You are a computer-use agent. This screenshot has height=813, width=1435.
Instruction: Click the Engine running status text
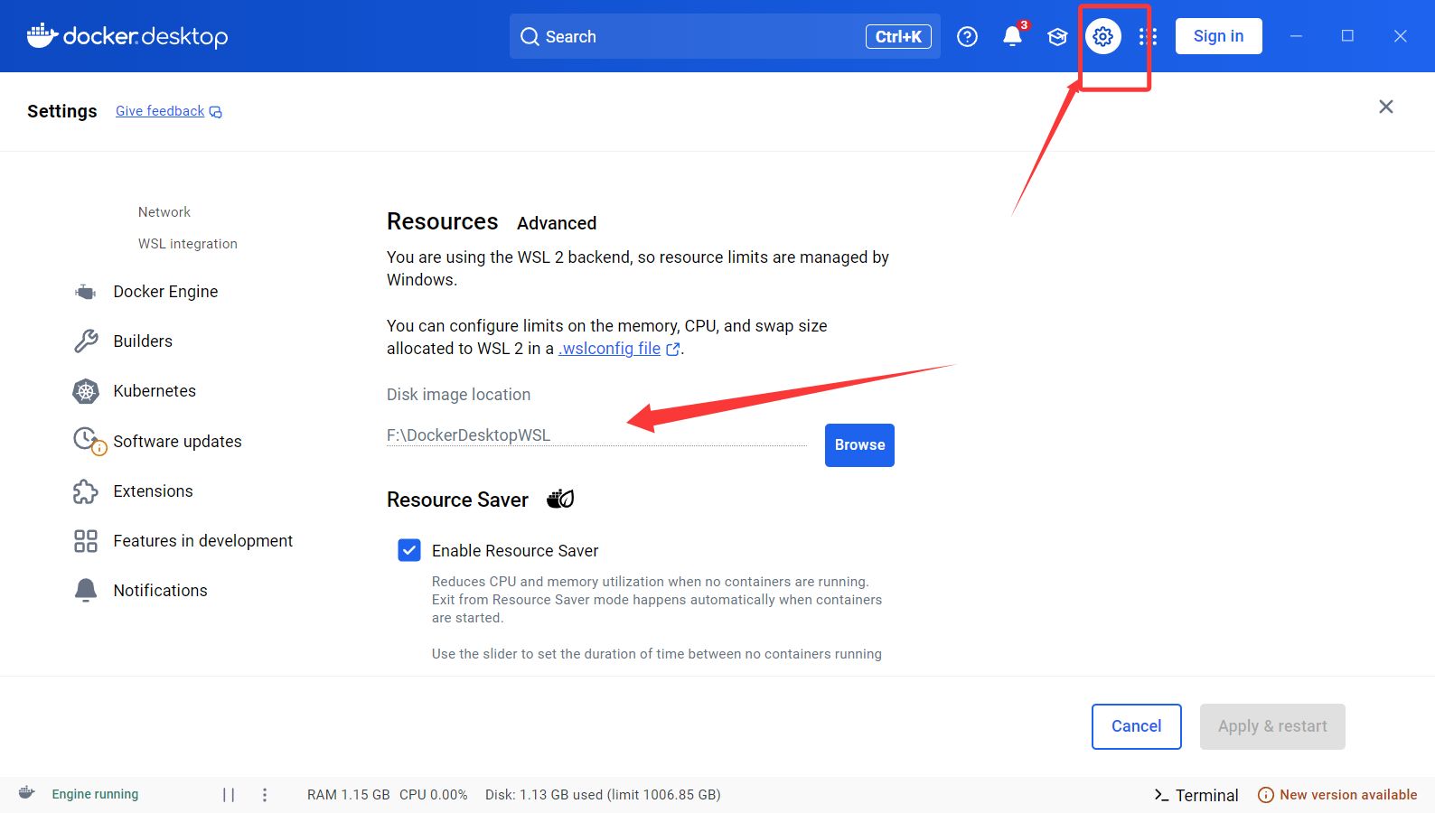(x=95, y=794)
